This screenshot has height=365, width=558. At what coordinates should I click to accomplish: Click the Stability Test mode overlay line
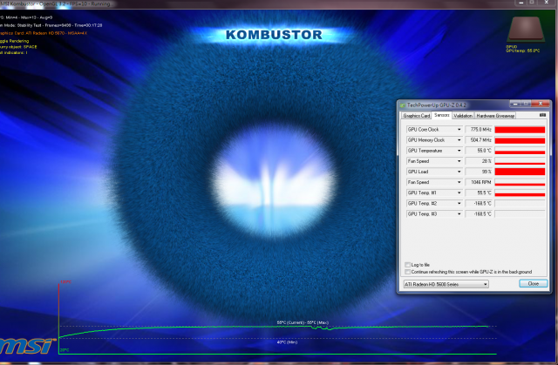click(x=51, y=25)
